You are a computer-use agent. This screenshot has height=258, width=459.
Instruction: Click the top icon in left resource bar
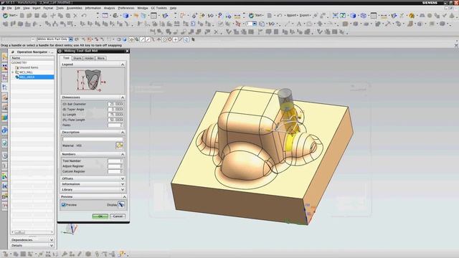click(5, 57)
